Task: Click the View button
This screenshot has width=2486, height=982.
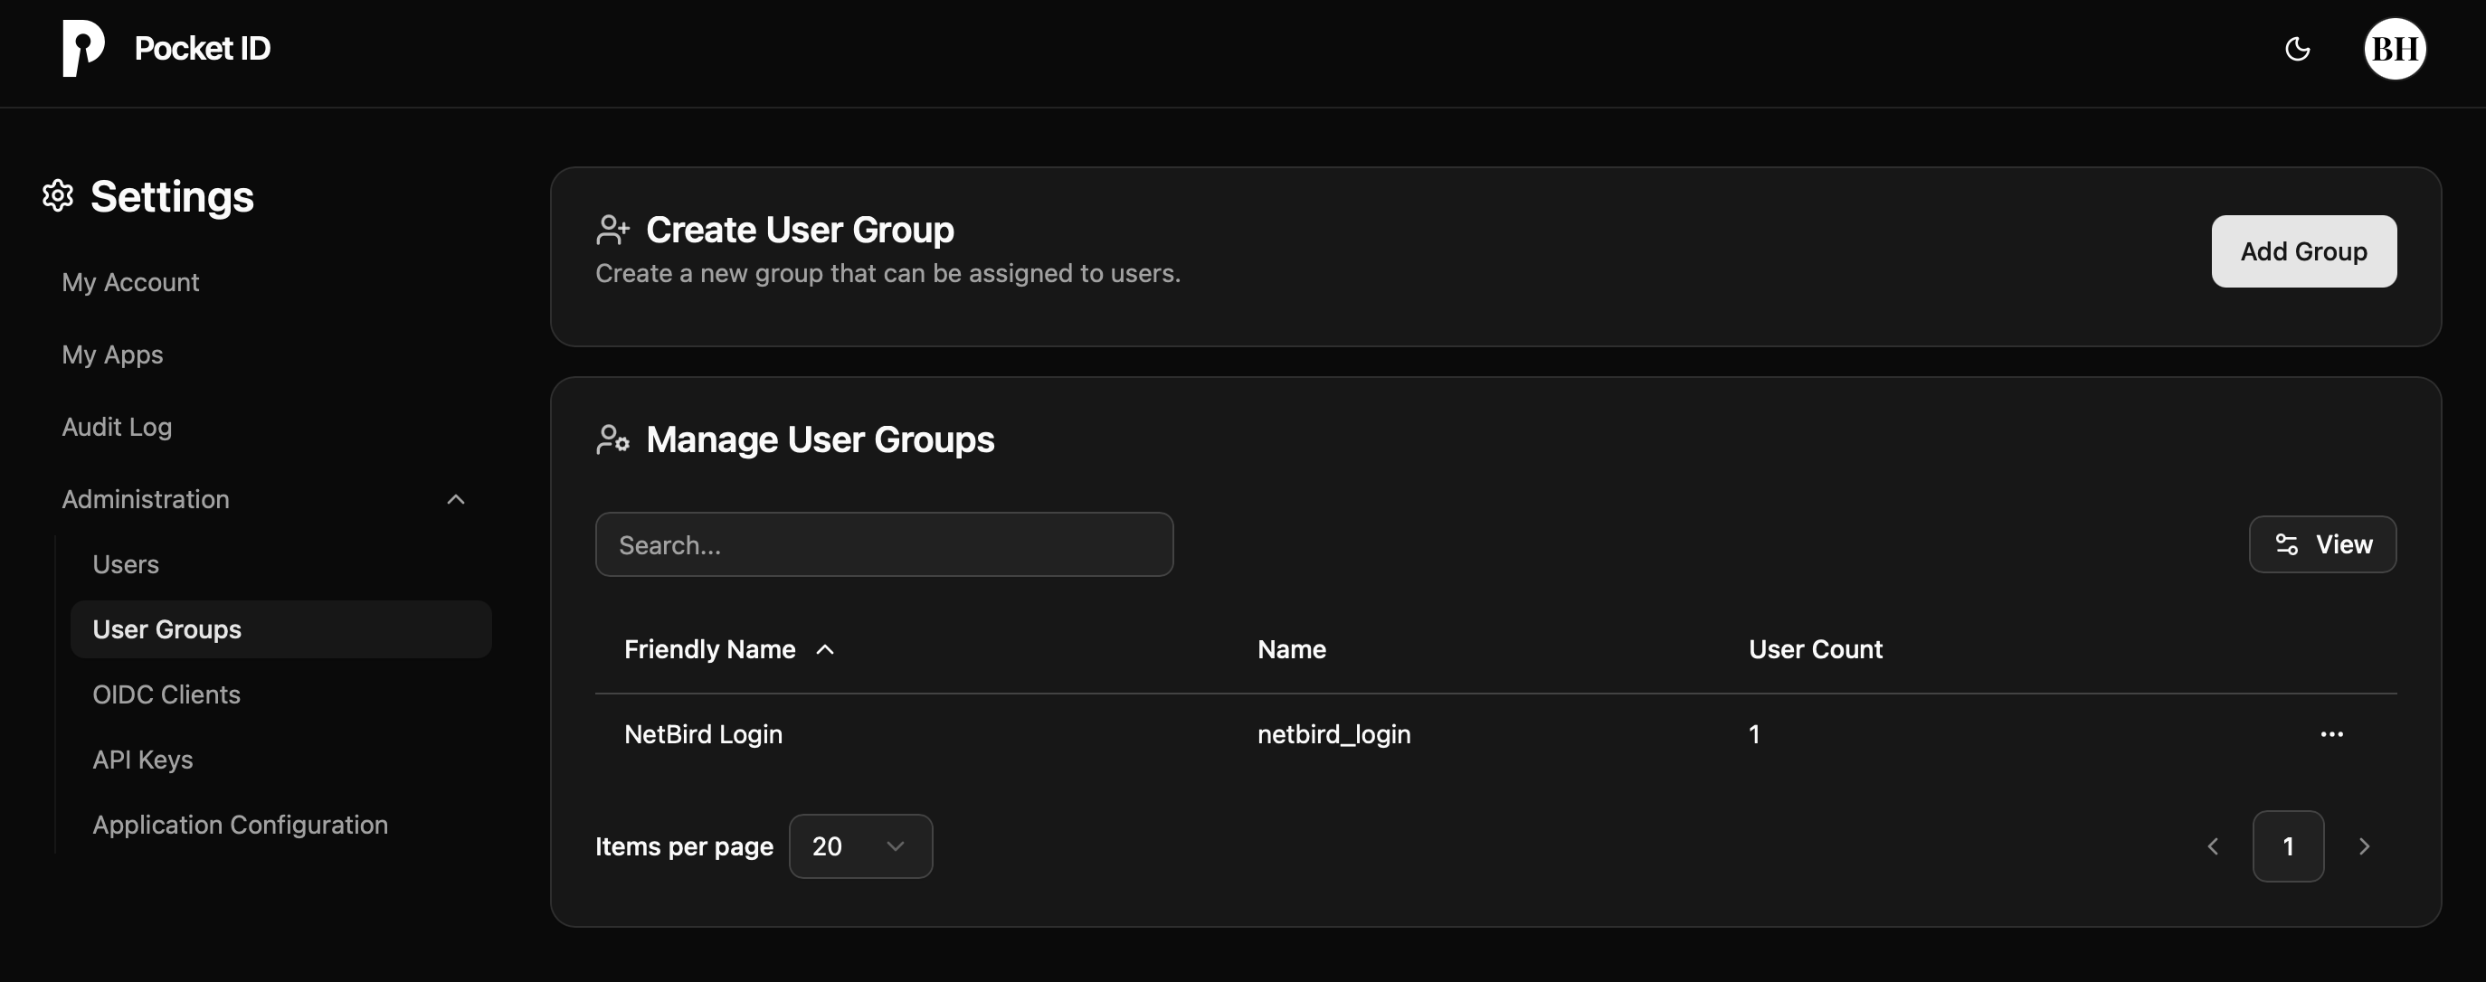Action: point(2322,543)
